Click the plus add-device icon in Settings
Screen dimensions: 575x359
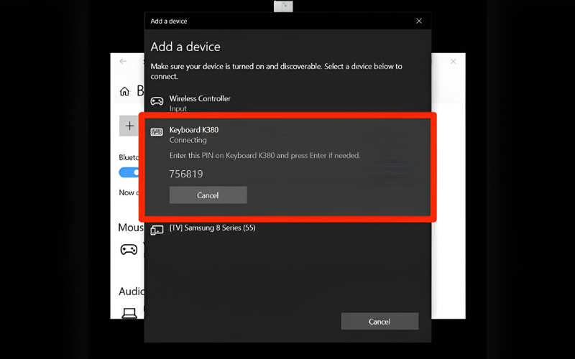[129, 126]
